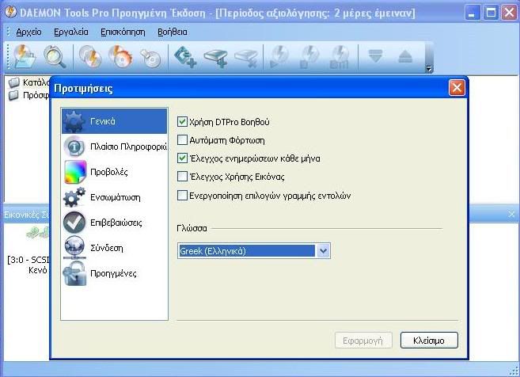Image resolution: width=520 pixels, height=377 pixels.
Task: Toggle Έλεγχος ενημερώσεων κάθε μήνα checkbox
Action: [x=182, y=158]
